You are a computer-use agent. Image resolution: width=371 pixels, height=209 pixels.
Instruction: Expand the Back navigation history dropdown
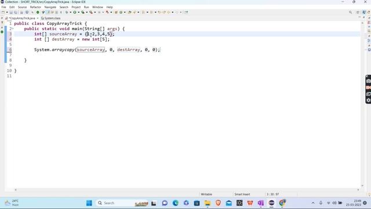tap(173, 12)
